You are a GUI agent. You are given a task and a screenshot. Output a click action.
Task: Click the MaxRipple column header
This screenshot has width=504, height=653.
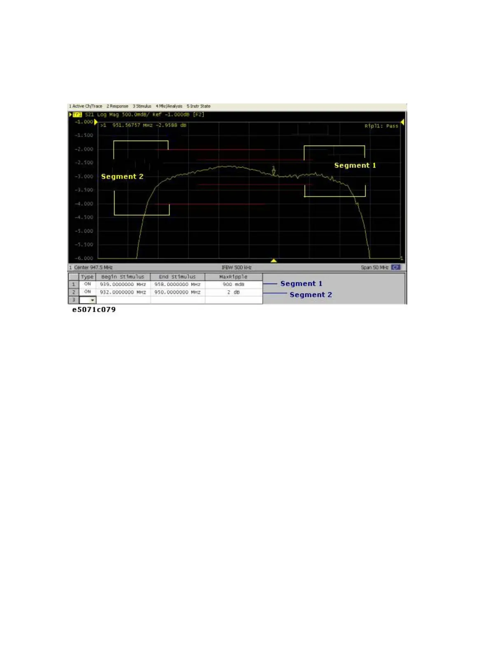click(x=233, y=277)
